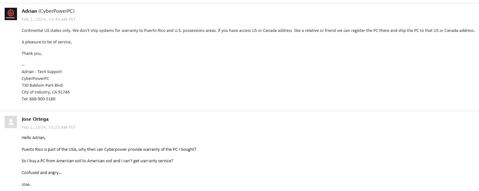Click the 'American soil to American soil' sentence

click(x=97, y=161)
